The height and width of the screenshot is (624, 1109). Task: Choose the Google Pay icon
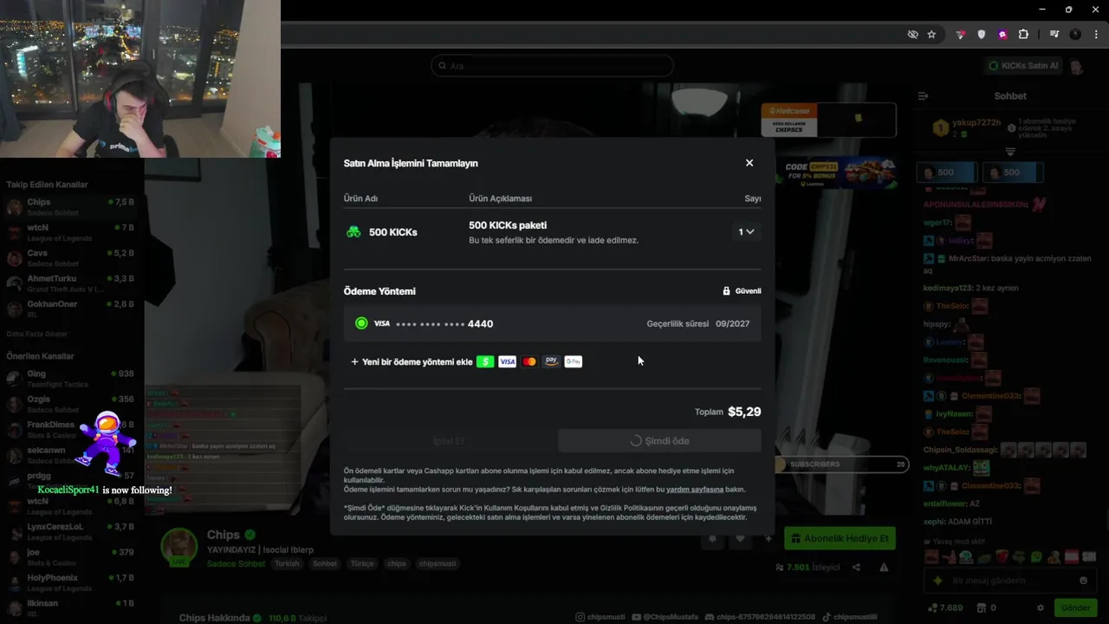[574, 361]
